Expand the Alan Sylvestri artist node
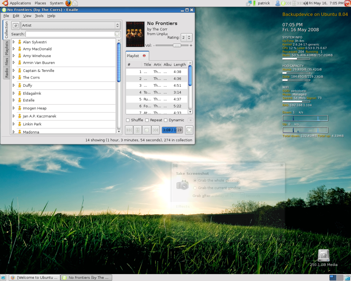This screenshot has width=351, height=281. 14,42
